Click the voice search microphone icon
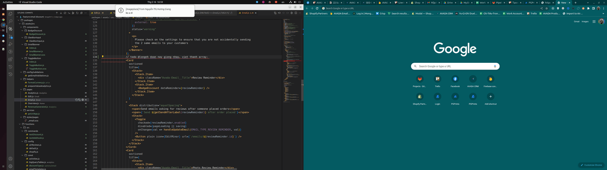607x170 pixels. tap(495, 66)
